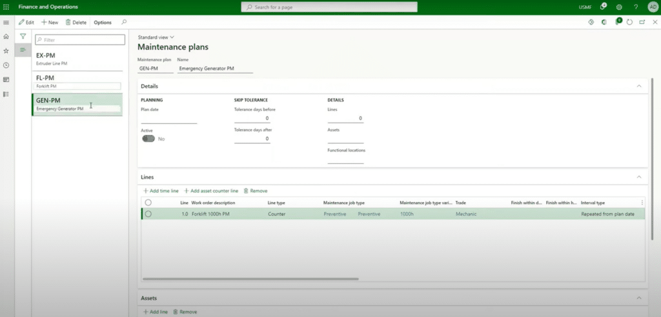The image size is (661, 317).
Task: Create New maintenance plan
Action: click(50, 23)
